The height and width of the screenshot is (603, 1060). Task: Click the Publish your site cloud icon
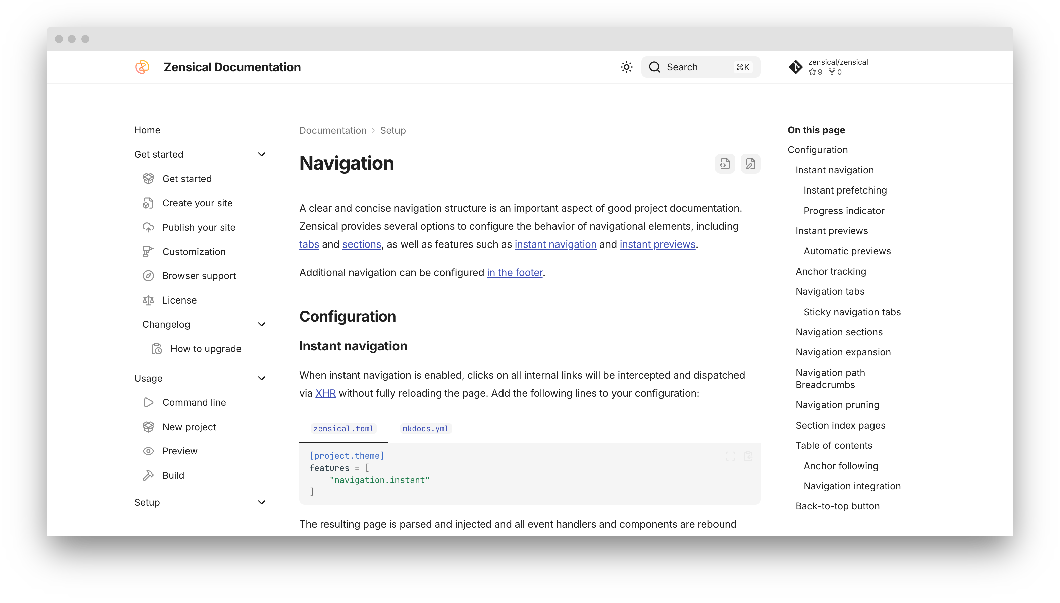coord(148,227)
